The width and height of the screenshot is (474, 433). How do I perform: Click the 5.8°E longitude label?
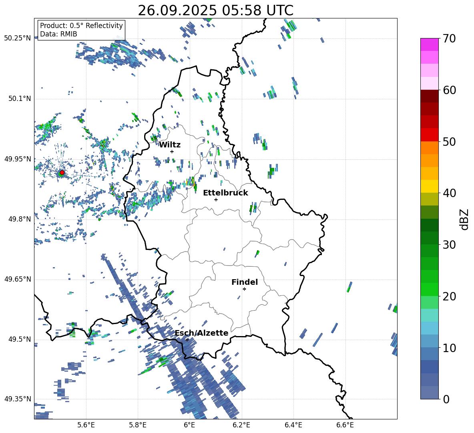click(x=138, y=425)
